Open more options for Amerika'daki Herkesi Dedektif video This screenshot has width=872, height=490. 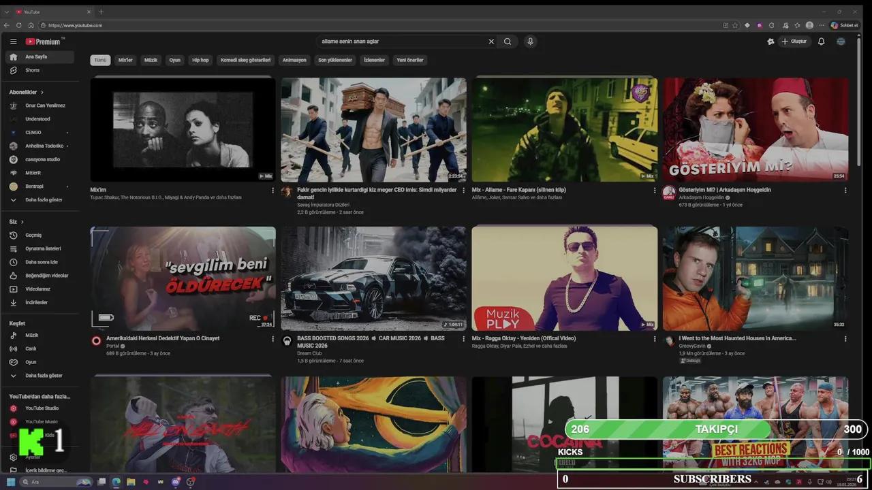click(x=273, y=338)
